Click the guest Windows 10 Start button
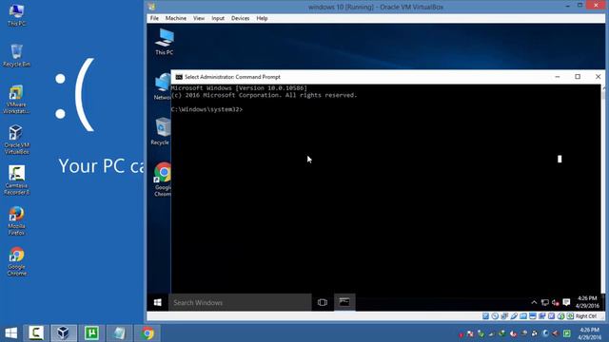 (x=157, y=302)
